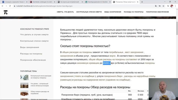Click the 'Похоронное бюро' table row label

(87, 95)
